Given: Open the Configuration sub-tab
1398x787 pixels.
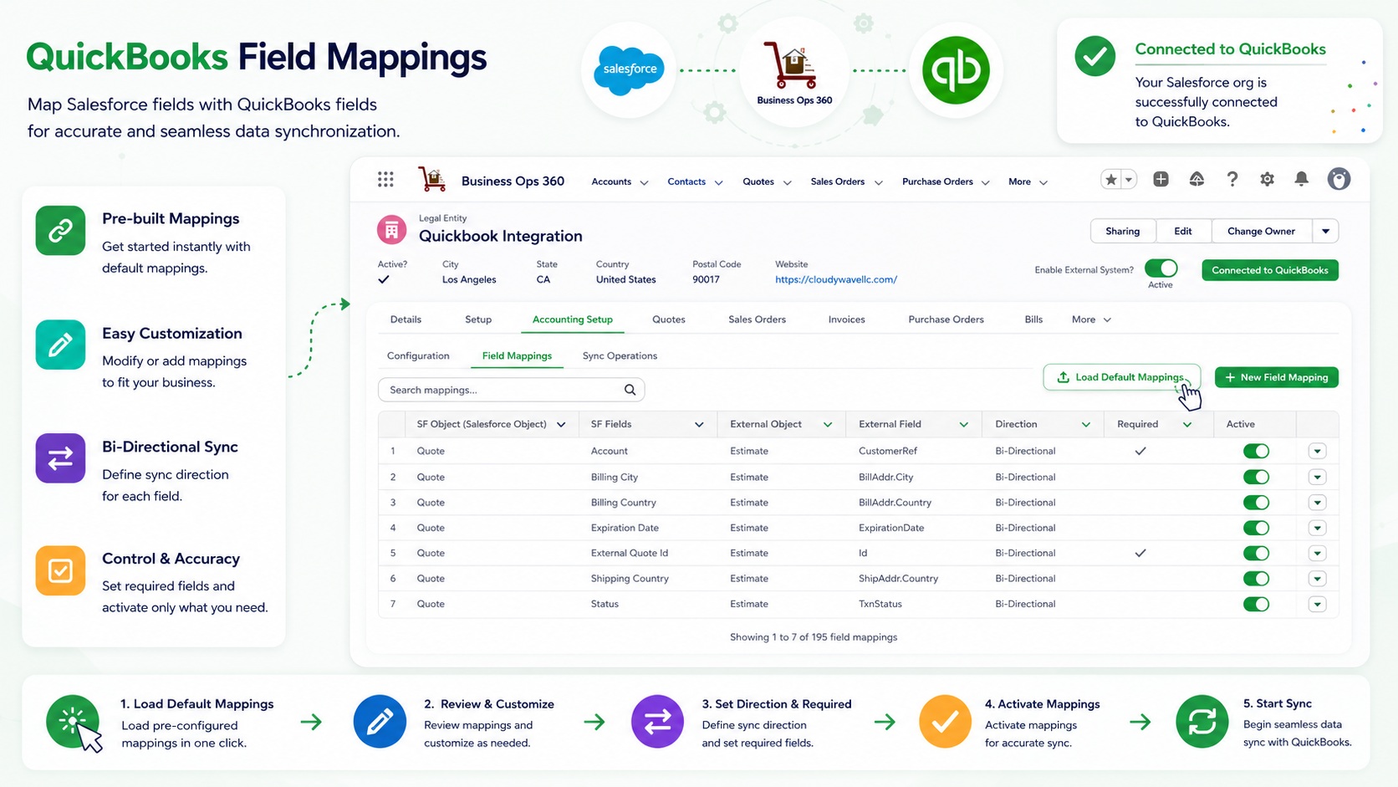Looking at the screenshot, I should tap(418, 355).
